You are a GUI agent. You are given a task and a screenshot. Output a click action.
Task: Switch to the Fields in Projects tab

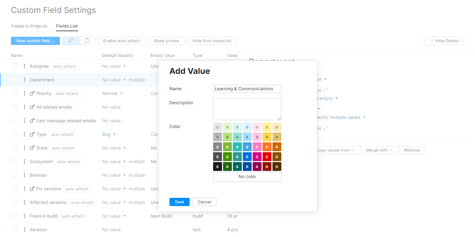tap(29, 26)
